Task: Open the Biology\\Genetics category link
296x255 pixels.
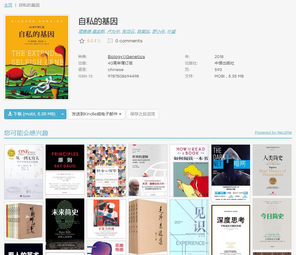Action: tap(126, 57)
